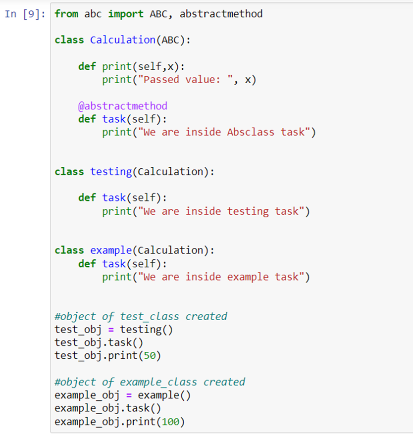Click the number 100 in example_obj.print
This screenshot has height=435, width=413.
coord(170,422)
